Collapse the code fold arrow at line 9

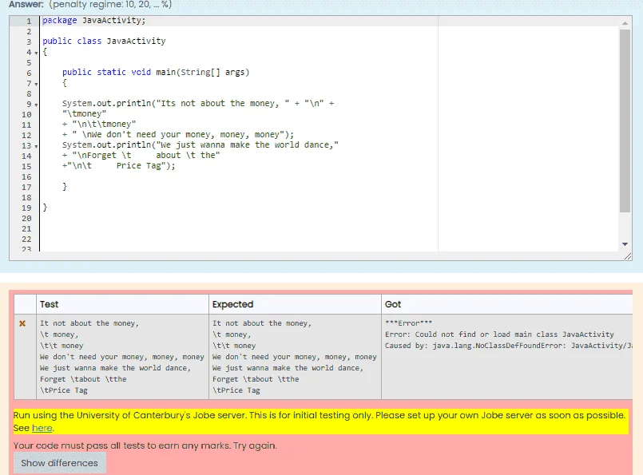pos(36,105)
